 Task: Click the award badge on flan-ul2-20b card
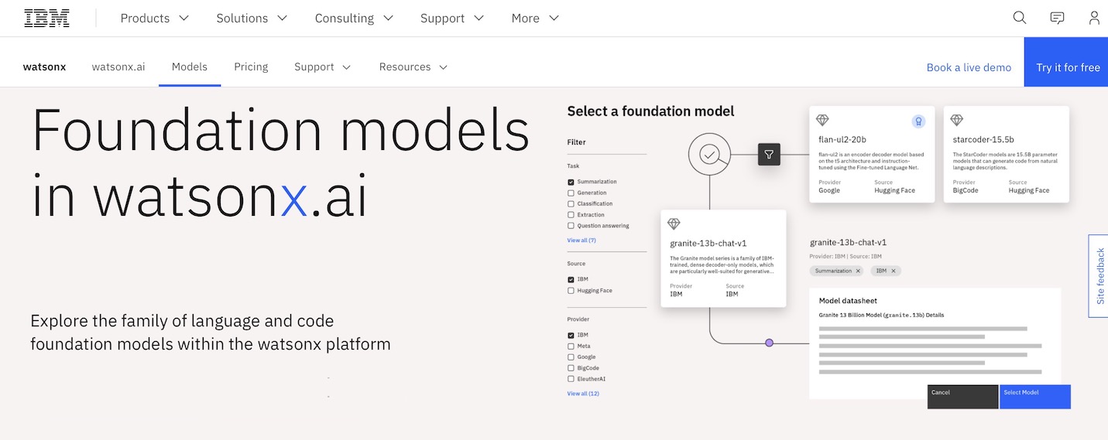pos(918,121)
